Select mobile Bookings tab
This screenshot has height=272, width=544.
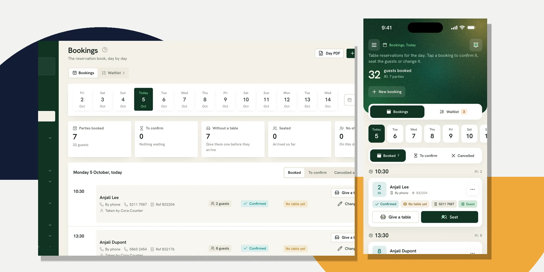click(x=397, y=112)
